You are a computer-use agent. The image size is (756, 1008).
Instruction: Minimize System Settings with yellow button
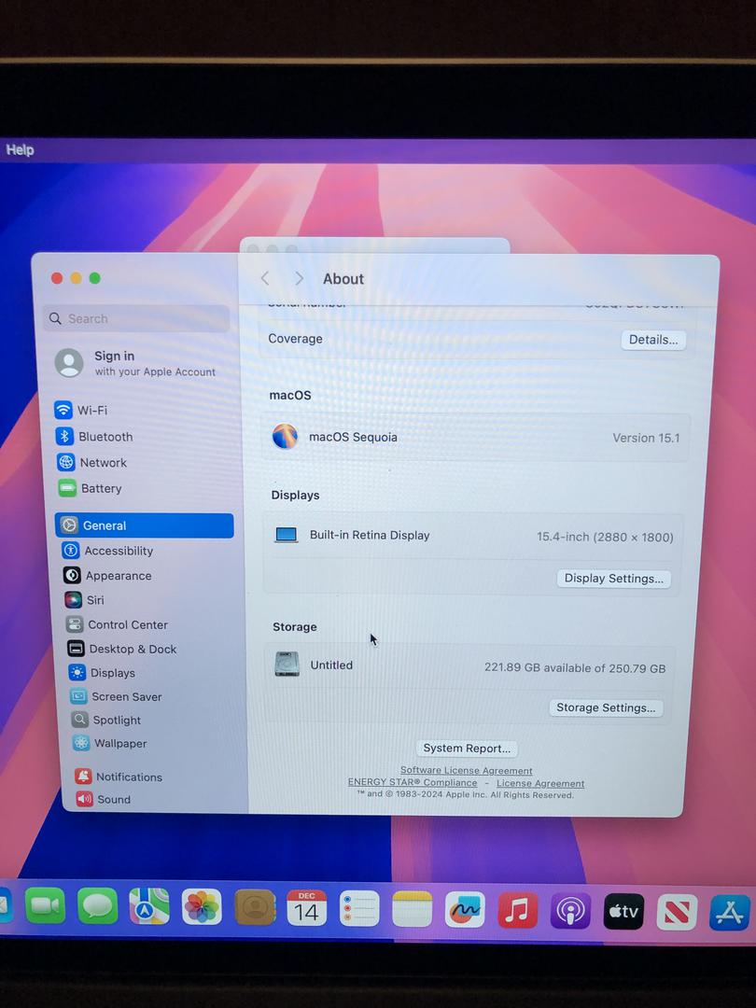[76, 278]
